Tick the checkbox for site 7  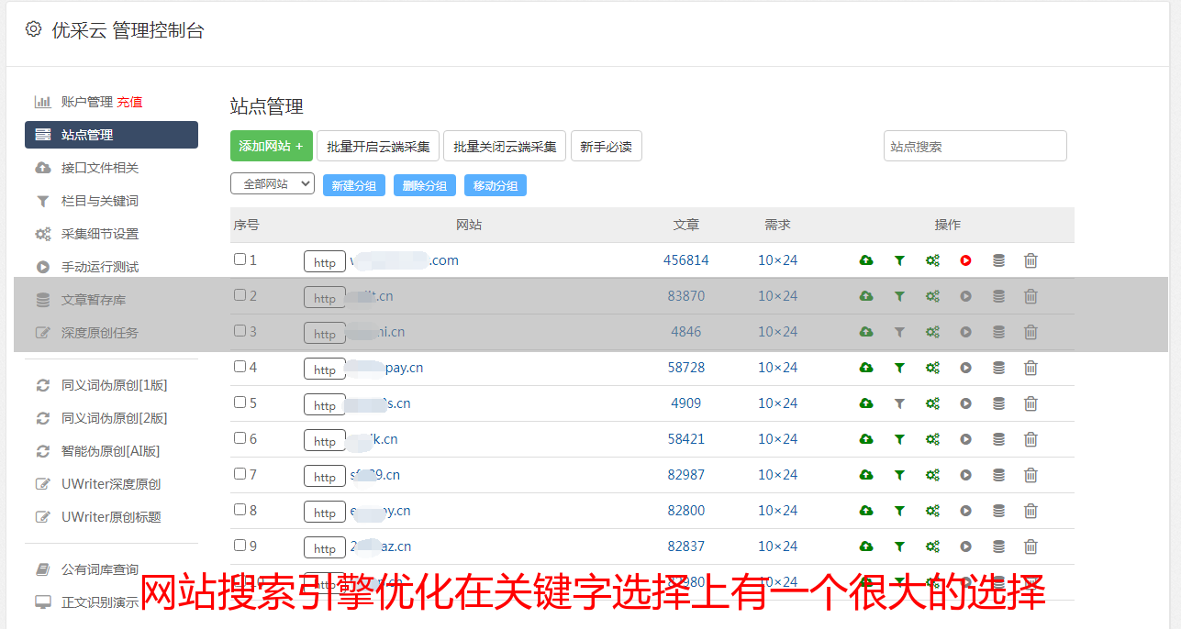(240, 474)
